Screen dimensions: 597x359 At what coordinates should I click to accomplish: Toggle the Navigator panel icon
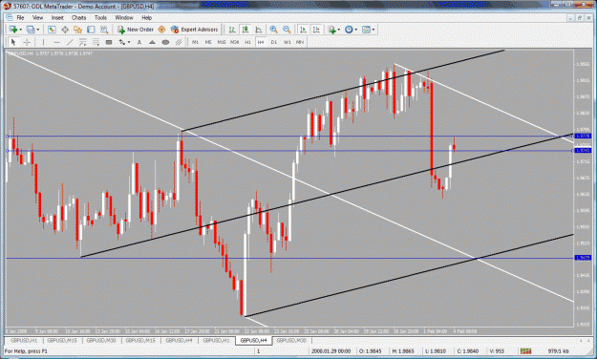(77, 30)
